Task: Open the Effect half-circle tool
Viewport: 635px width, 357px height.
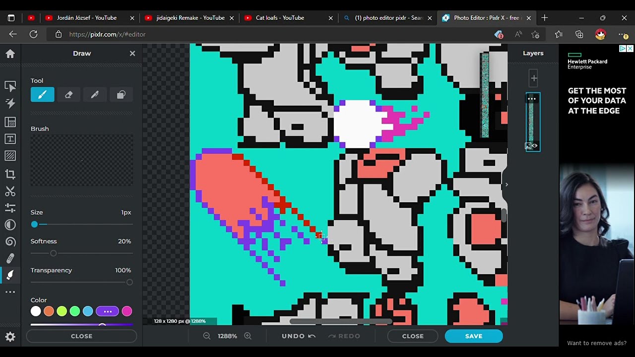Action: pyautogui.click(x=10, y=225)
